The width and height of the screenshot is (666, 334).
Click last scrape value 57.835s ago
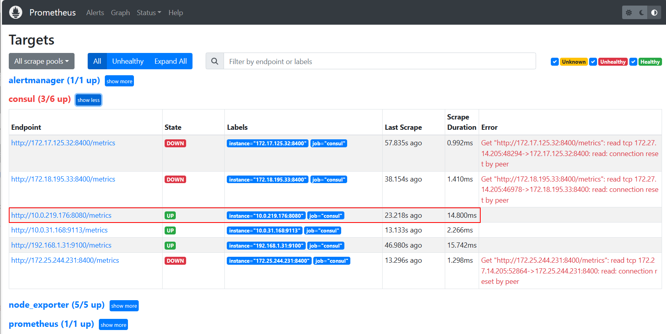pyautogui.click(x=403, y=143)
